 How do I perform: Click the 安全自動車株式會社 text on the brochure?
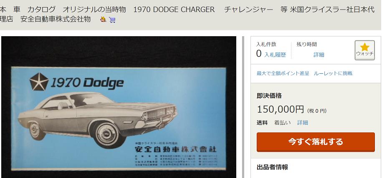tap(175, 148)
